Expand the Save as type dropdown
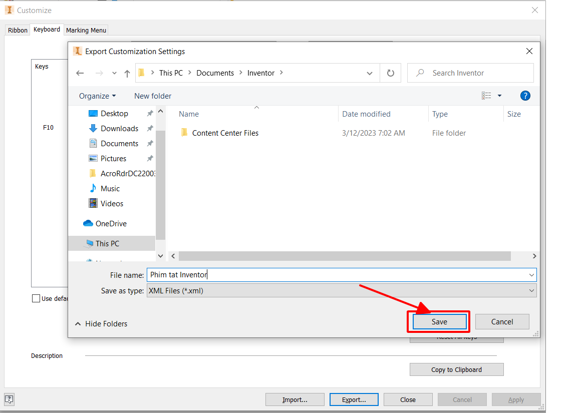The width and height of the screenshot is (577, 413). click(531, 291)
